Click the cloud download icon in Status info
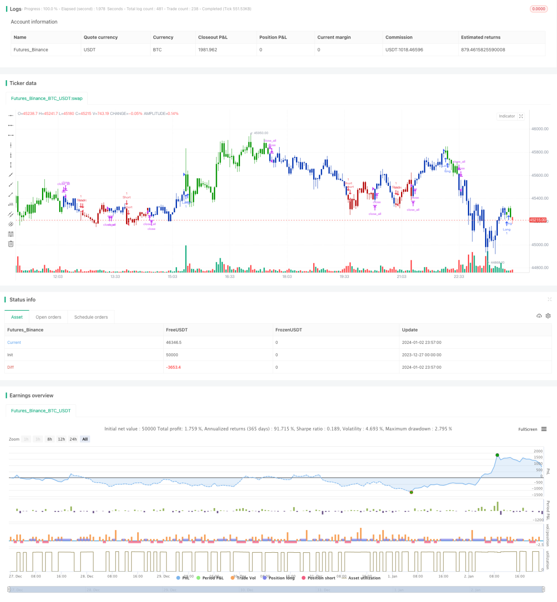 [x=539, y=316]
